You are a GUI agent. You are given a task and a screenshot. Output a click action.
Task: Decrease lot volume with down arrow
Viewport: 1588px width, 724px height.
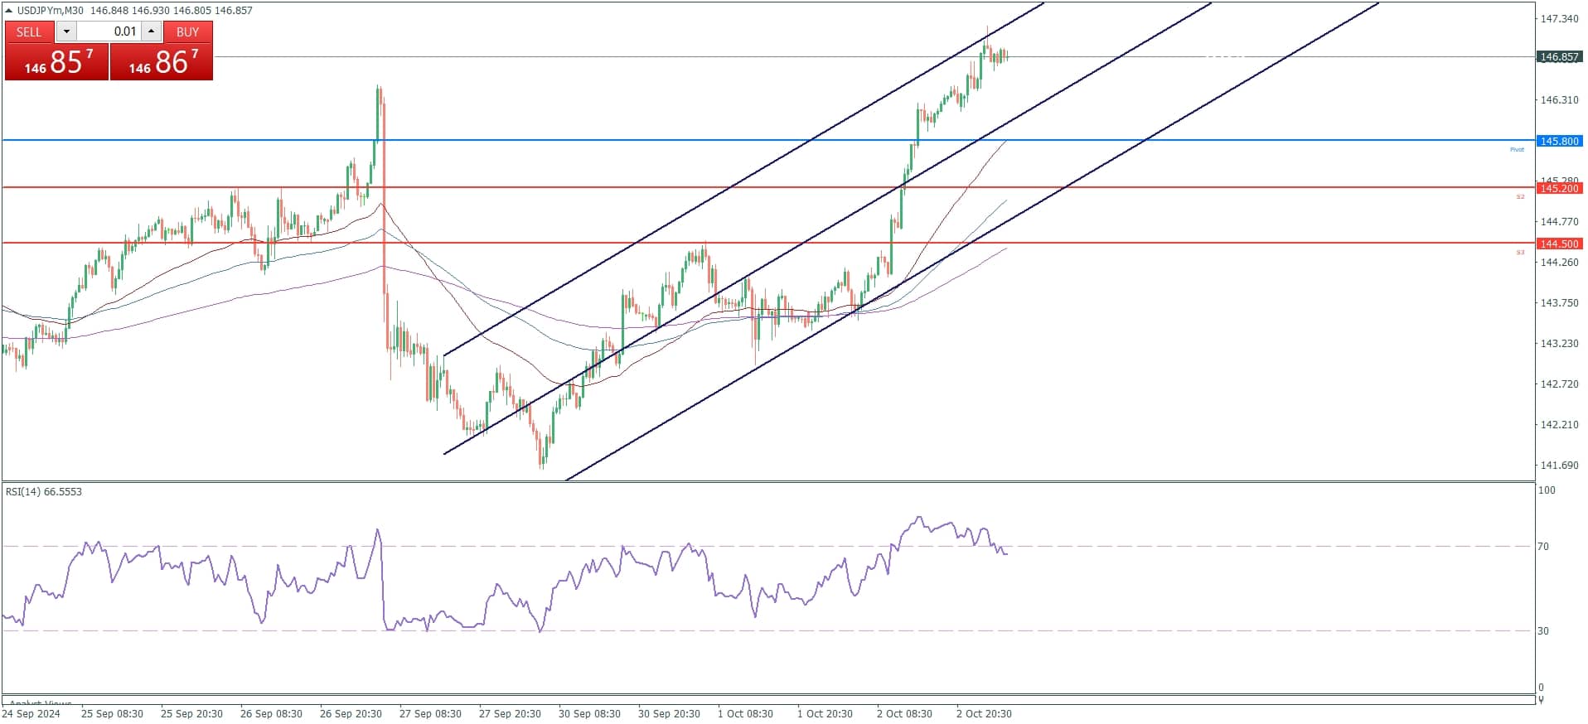pos(66,31)
